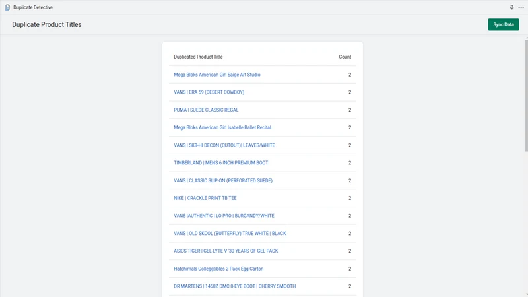528x297 pixels.
Task: Click the Duplicated Product Title column header
Action: tap(198, 57)
